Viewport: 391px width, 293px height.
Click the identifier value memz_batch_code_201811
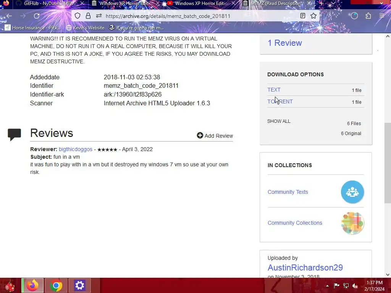pyautogui.click(x=141, y=86)
